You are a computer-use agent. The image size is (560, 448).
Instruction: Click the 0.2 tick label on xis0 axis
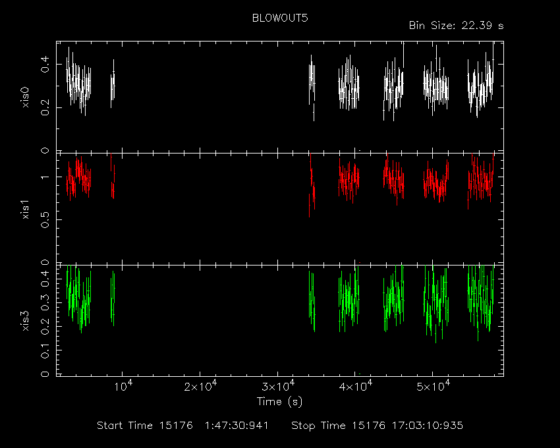point(45,107)
